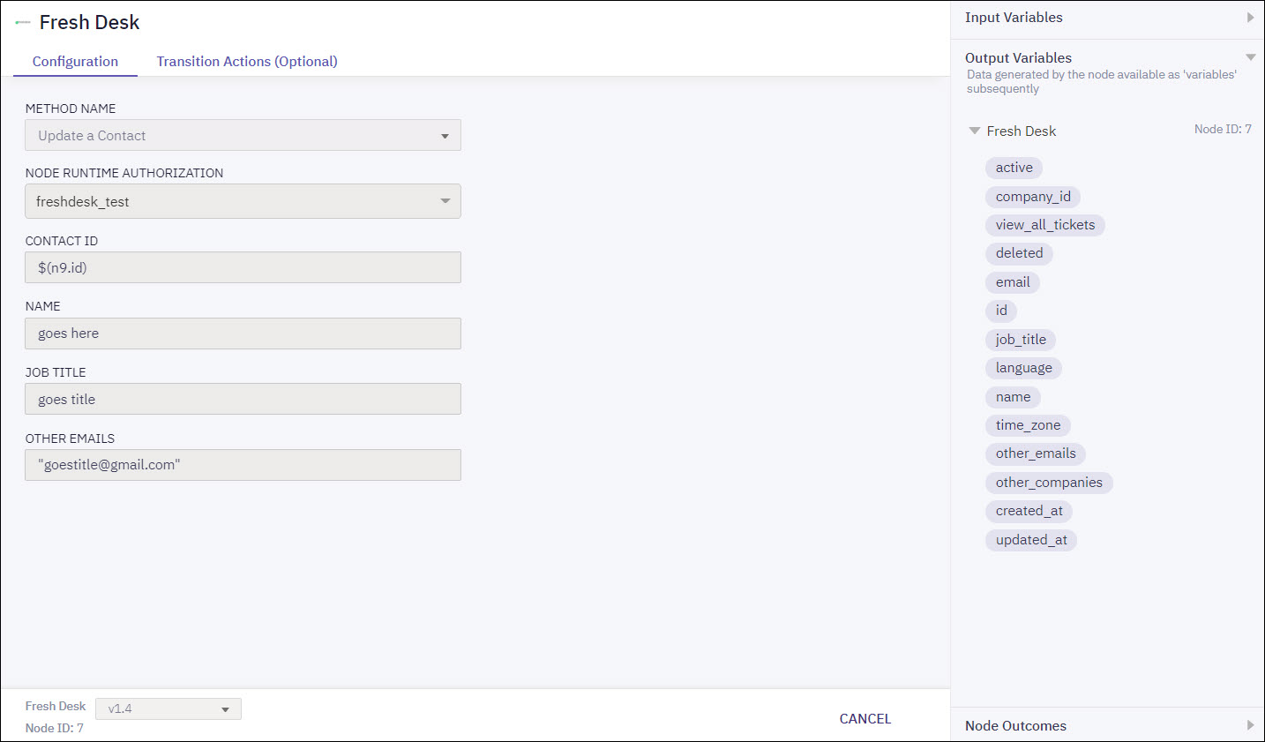1265x742 pixels.
Task: Expand the Input Variables section
Action: click(x=1250, y=18)
